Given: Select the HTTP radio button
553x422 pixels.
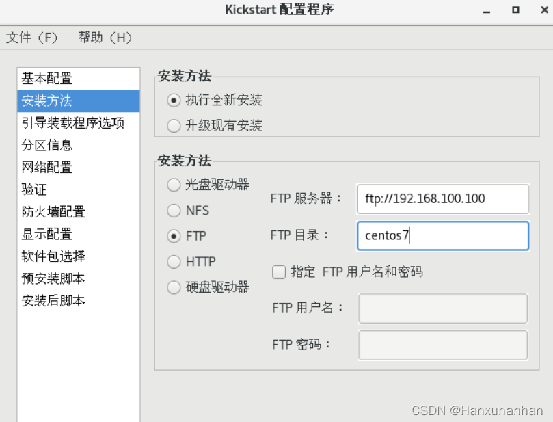Looking at the screenshot, I should (x=174, y=262).
